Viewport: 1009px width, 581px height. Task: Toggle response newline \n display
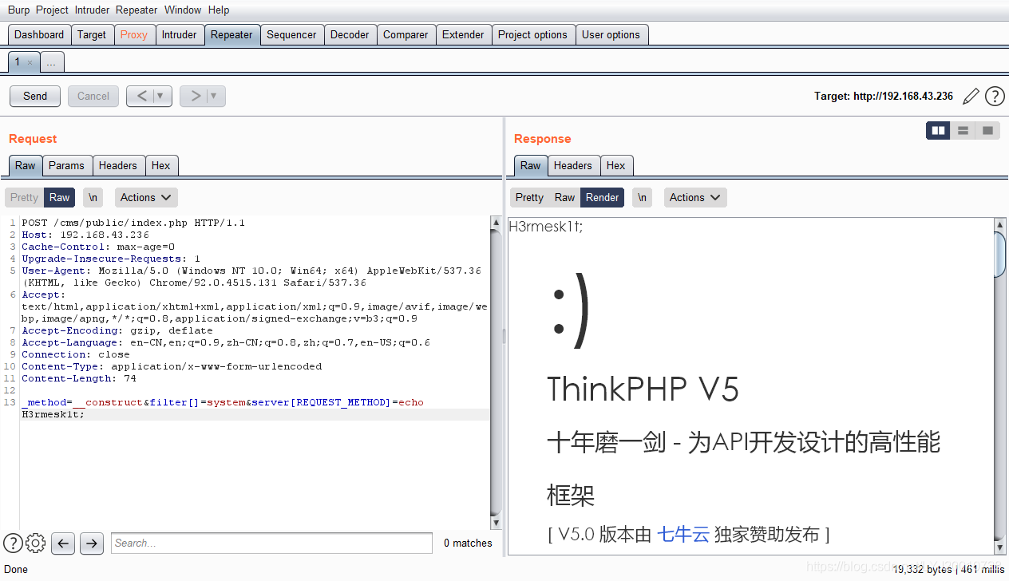pos(643,197)
